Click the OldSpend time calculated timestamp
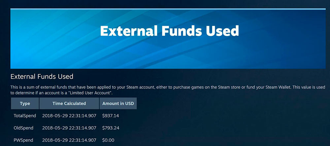330x146 pixels. pos(69,128)
